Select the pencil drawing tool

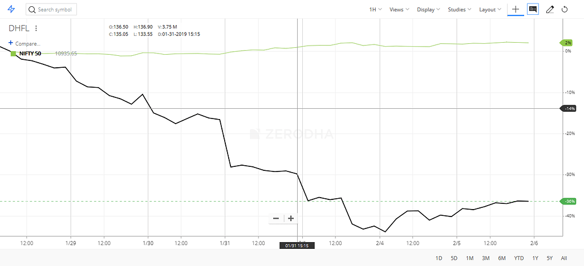point(550,10)
